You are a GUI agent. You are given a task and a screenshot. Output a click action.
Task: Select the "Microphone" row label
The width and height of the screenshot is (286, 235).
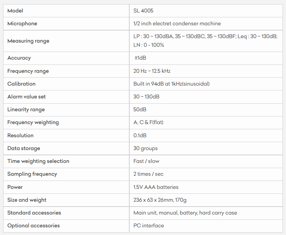pos(22,24)
